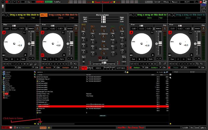Viewport: 208px width, 130px height.
Task: Click the red record icon left of deck 2 Backspin
Action: pos(131,68)
